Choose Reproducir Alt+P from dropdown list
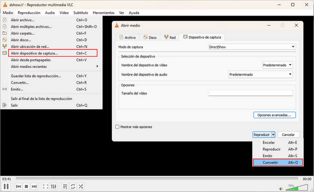Viewport: 314px width, 192px height. coord(278,149)
